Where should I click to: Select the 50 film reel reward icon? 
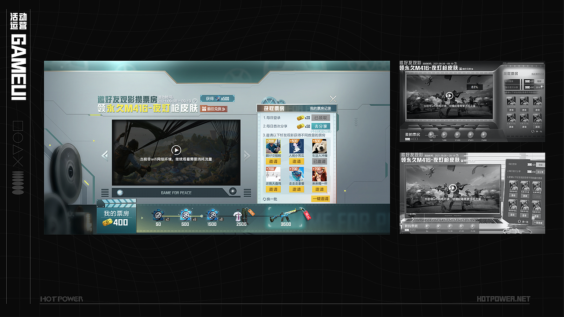tap(158, 215)
